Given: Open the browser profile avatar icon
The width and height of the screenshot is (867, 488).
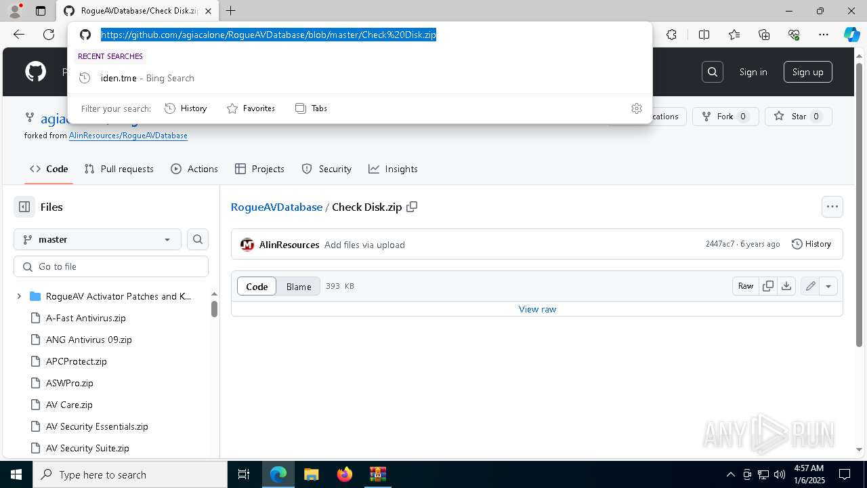Looking at the screenshot, I should (x=14, y=11).
